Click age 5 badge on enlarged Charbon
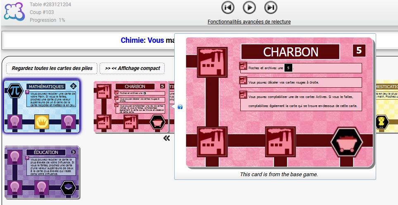 [359, 50]
